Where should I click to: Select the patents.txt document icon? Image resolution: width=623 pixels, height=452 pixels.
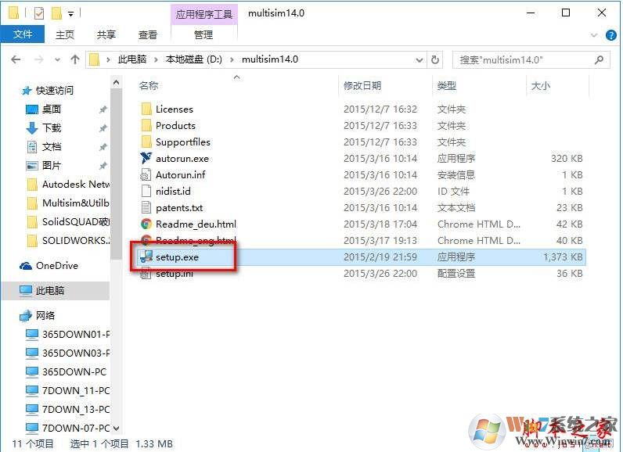[146, 207]
